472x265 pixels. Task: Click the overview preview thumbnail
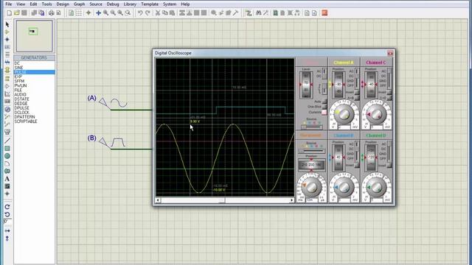(35, 36)
